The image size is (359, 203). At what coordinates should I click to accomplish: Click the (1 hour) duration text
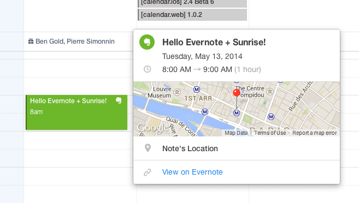248,69
